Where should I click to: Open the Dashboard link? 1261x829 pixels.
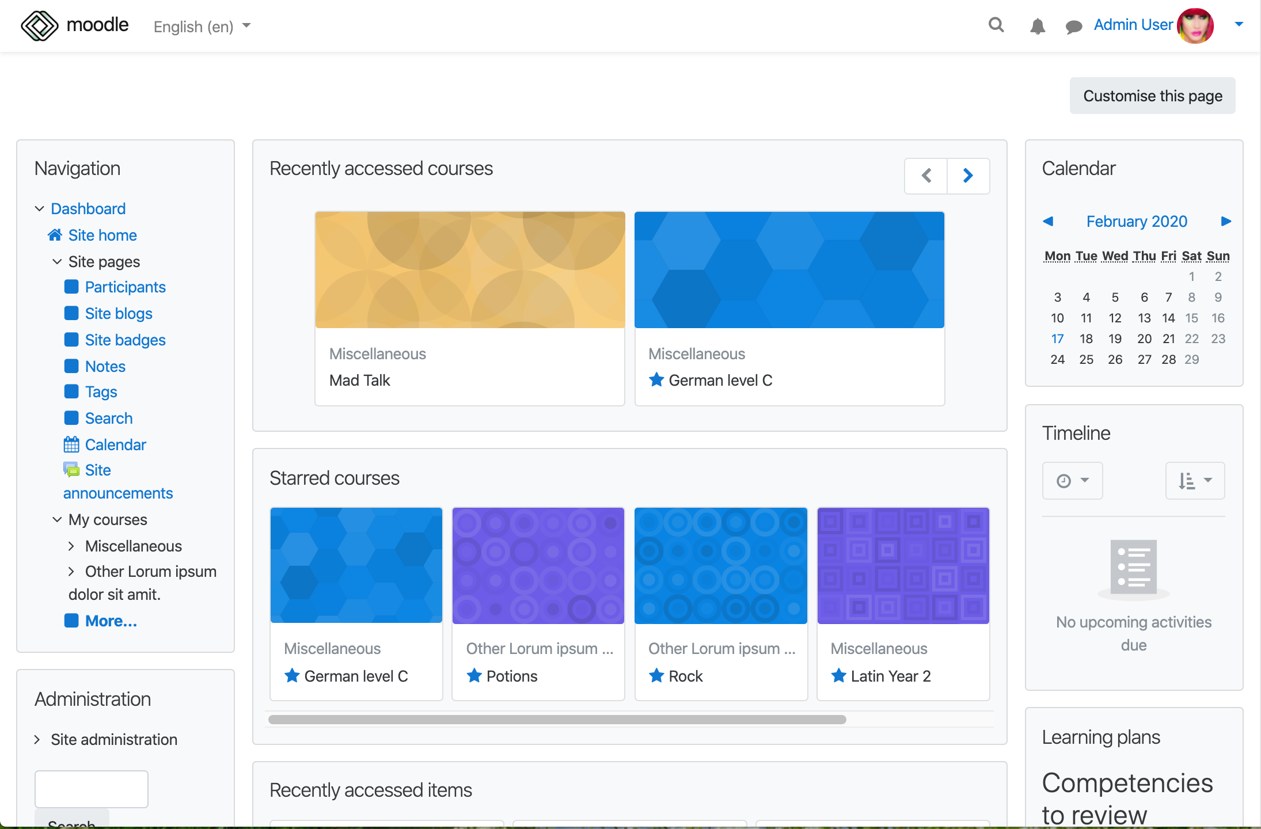pyautogui.click(x=88, y=208)
